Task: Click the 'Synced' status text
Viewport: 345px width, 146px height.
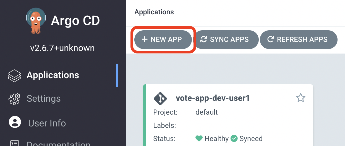Action: 251,138
